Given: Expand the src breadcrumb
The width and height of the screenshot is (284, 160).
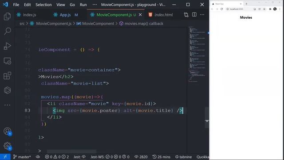Looking at the screenshot, I should 22,24.
